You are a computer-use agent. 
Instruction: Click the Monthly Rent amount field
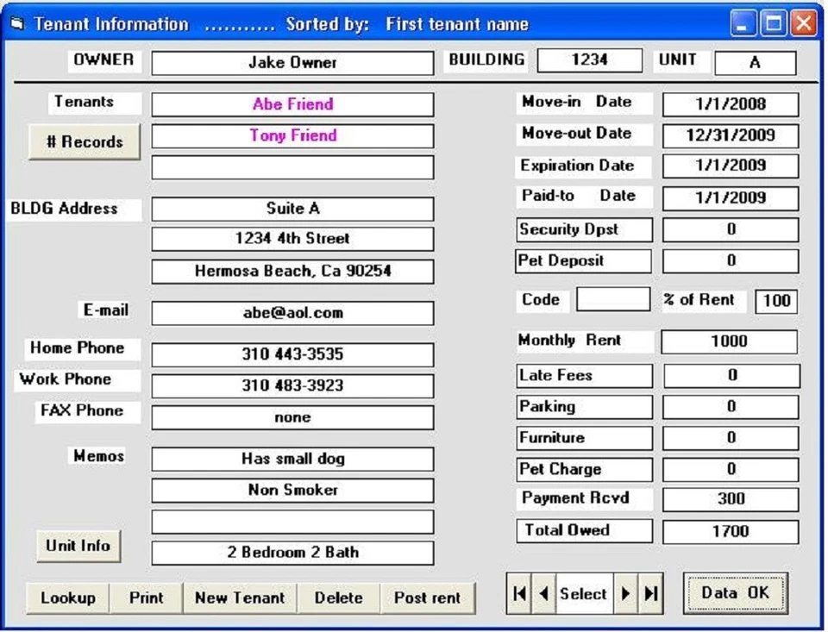[729, 341]
